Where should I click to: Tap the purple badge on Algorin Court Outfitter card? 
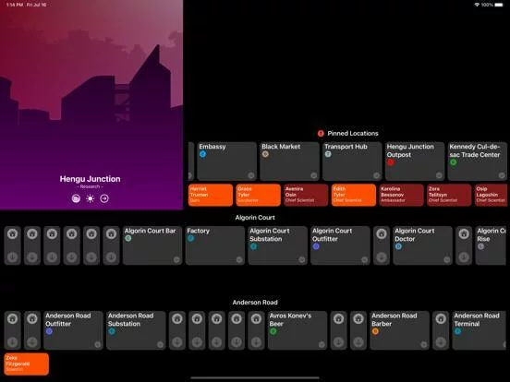coord(316,246)
